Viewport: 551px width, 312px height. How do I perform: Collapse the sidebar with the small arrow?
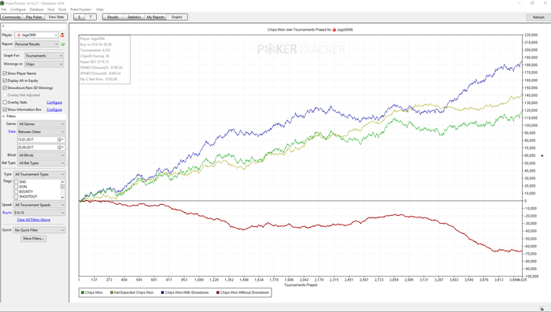3,26
